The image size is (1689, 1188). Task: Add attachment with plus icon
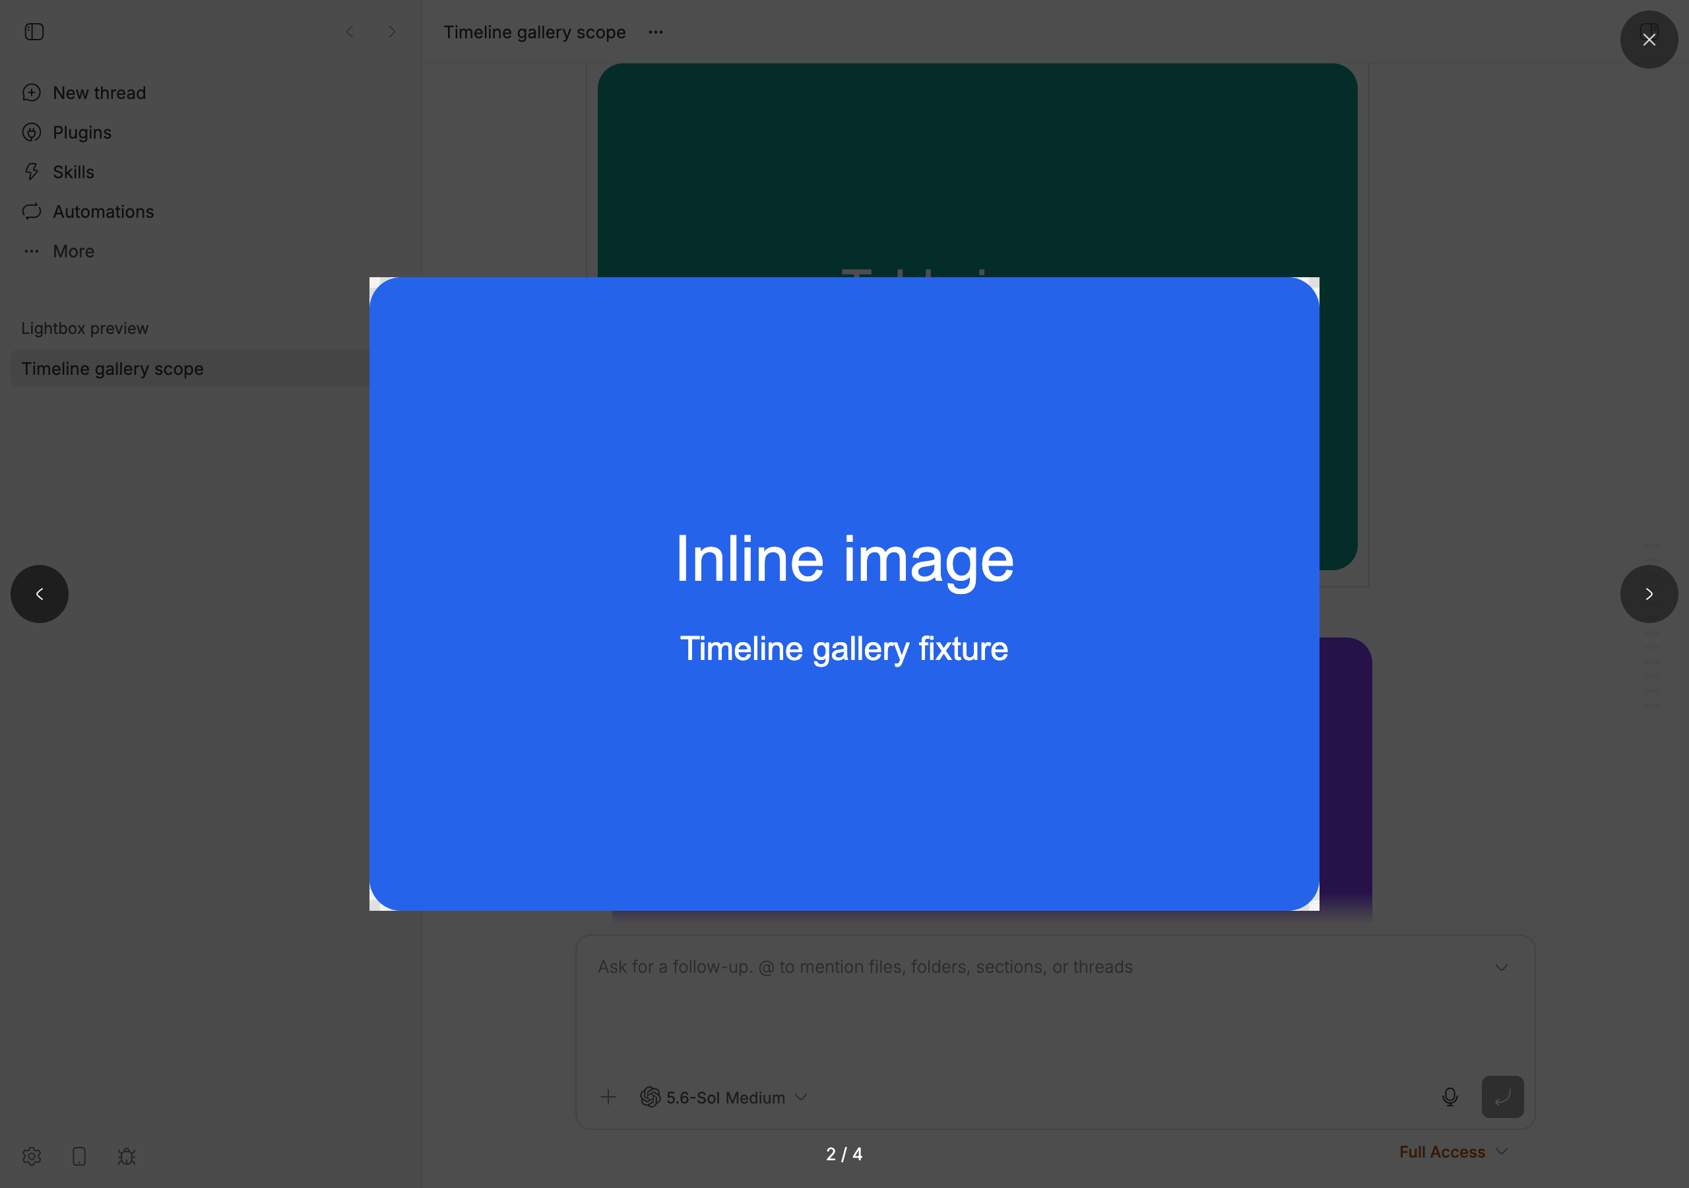click(608, 1097)
